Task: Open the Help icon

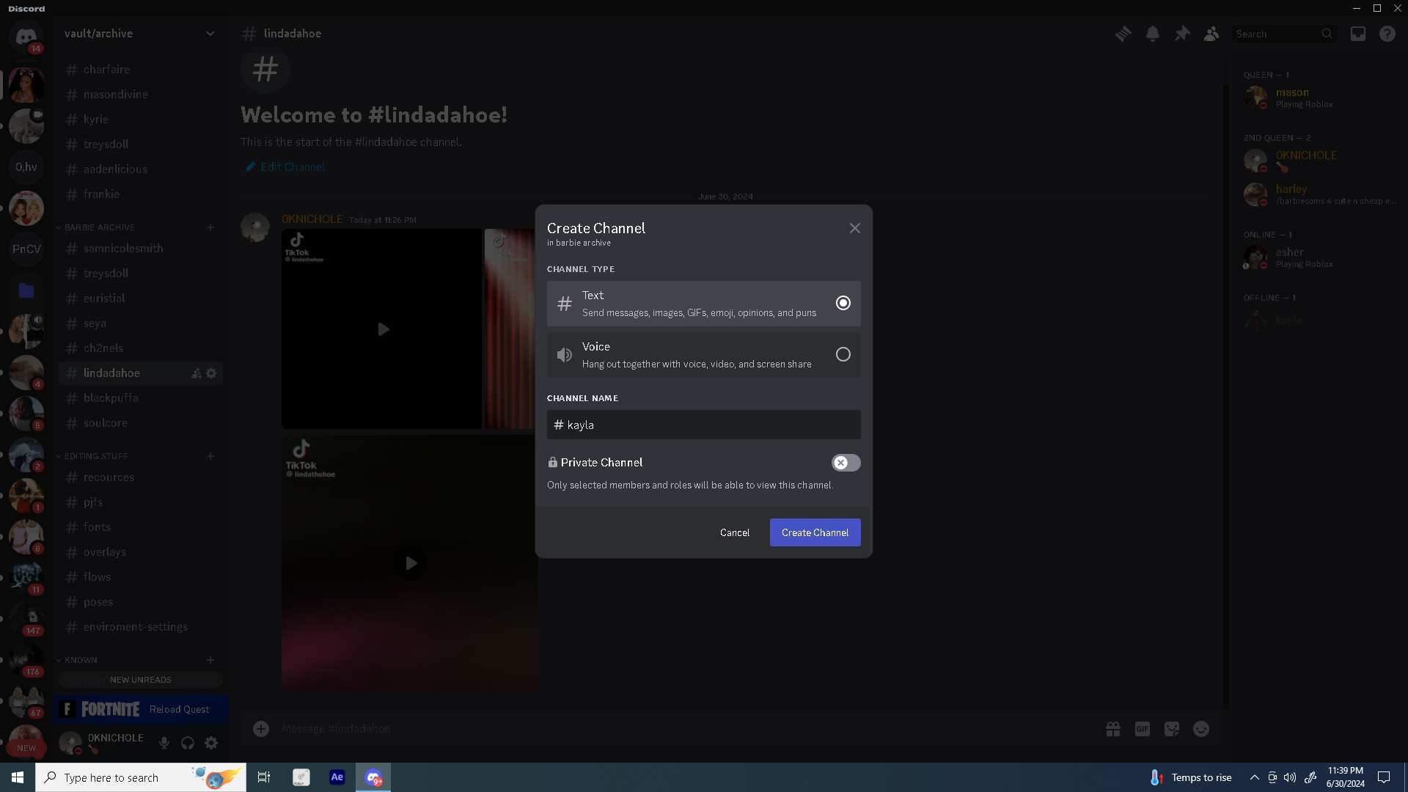Action: [1387, 34]
